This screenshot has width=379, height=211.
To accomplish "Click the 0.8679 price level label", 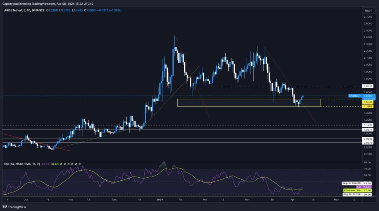I will coord(368,143).
